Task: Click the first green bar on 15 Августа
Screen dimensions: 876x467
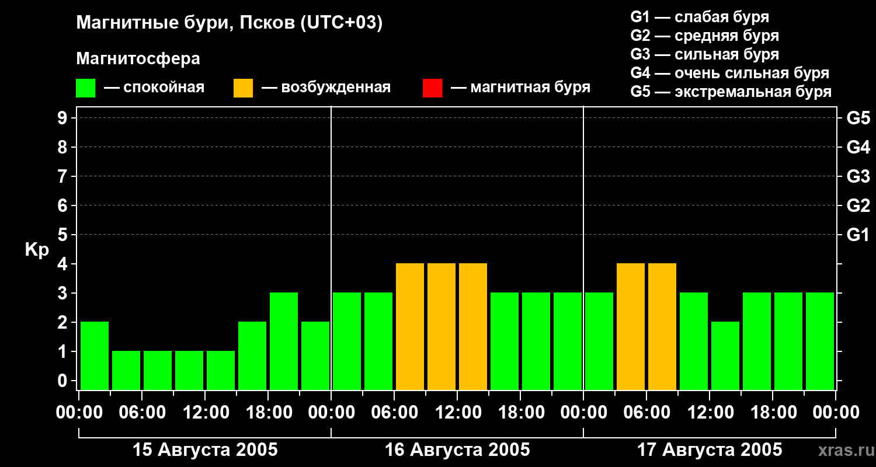Action: click(x=95, y=356)
